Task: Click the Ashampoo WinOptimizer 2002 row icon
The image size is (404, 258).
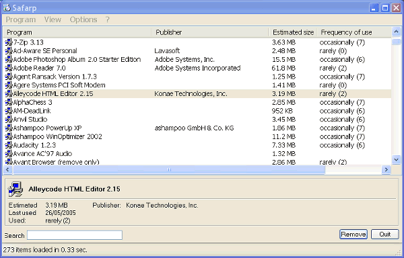Action: [x=9, y=136]
